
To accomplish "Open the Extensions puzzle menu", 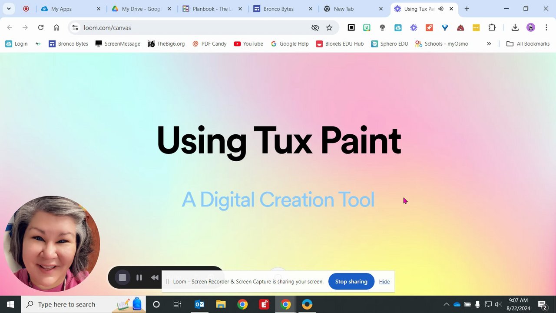I will point(492,27).
